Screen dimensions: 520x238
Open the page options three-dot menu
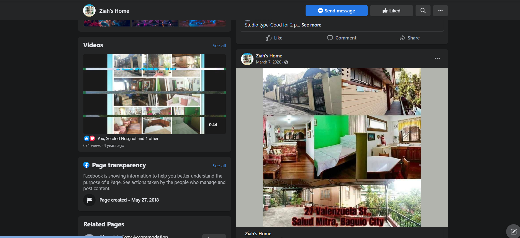440,10
